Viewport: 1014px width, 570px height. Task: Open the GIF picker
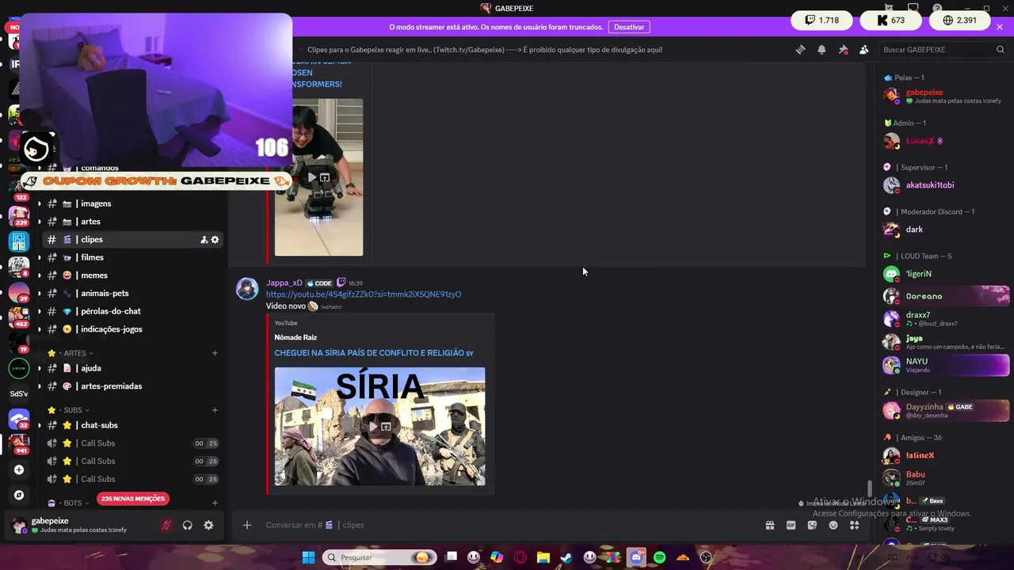click(791, 525)
